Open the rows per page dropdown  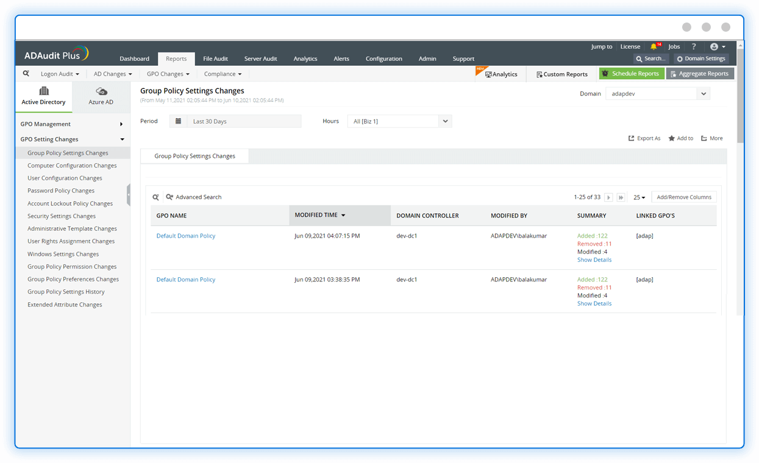coord(639,197)
